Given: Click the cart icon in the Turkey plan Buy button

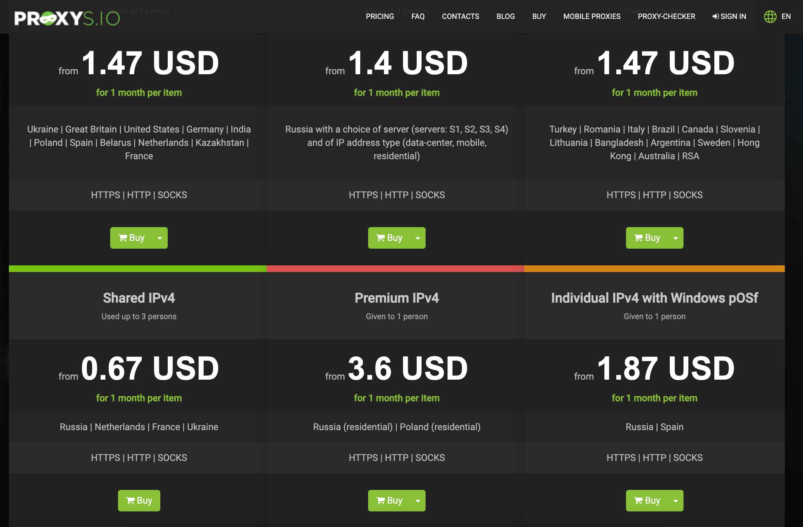Looking at the screenshot, I should [638, 238].
